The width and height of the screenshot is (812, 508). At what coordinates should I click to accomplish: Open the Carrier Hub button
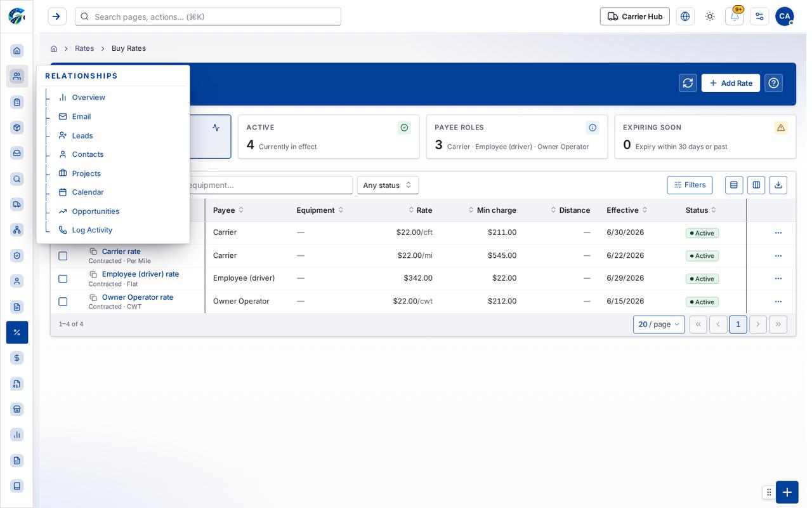pyautogui.click(x=634, y=17)
